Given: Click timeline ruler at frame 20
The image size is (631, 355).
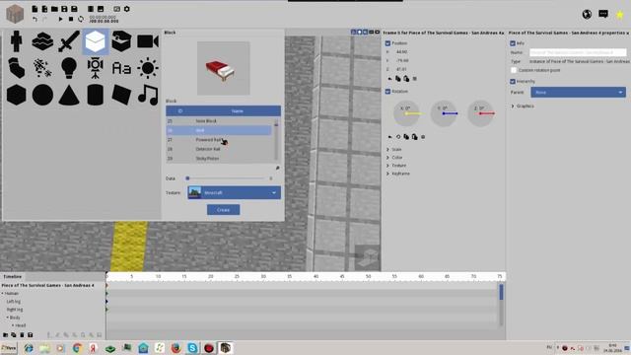Looking at the screenshot, I should 210,276.
